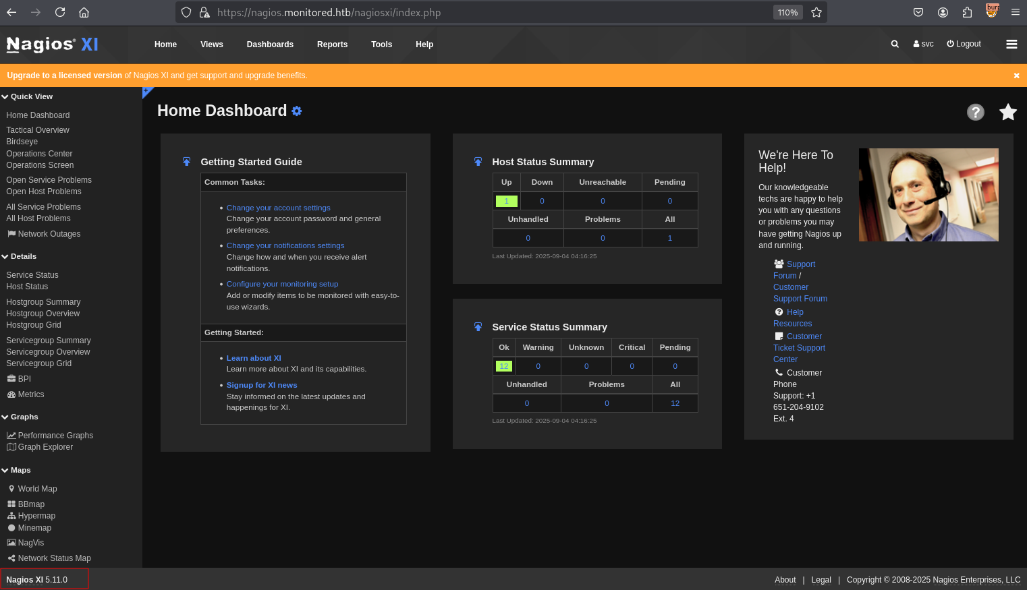Open Hypermap in Maps section

(31, 516)
